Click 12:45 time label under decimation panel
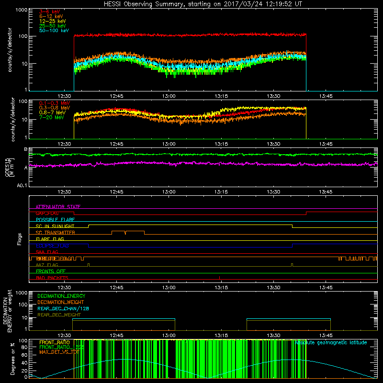Image resolution: width=383 pixels, height=383 pixels. [x=116, y=336]
